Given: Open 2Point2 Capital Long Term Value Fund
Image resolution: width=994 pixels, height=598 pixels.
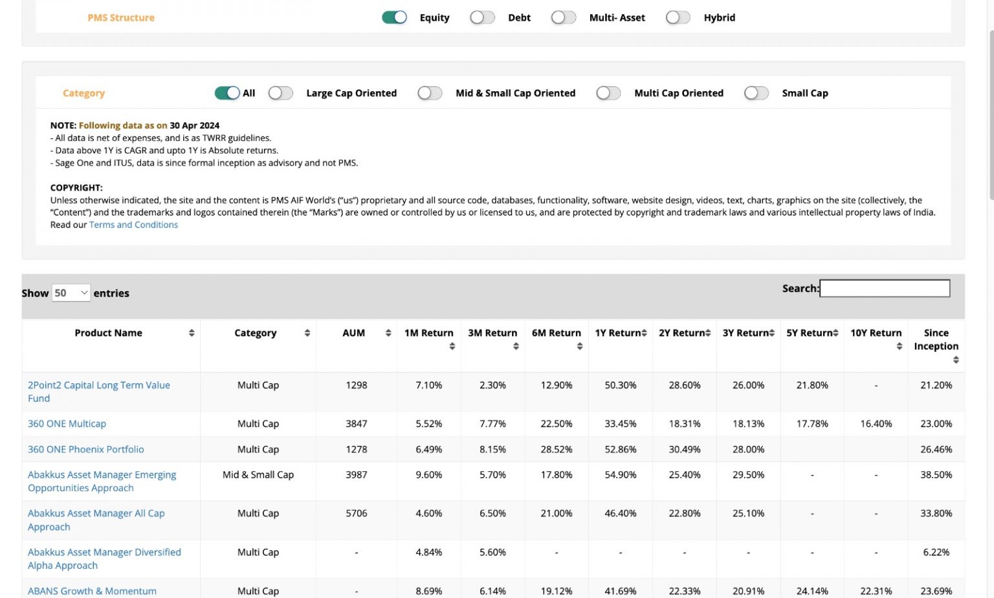Looking at the screenshot, I should [x=98, y=392].
